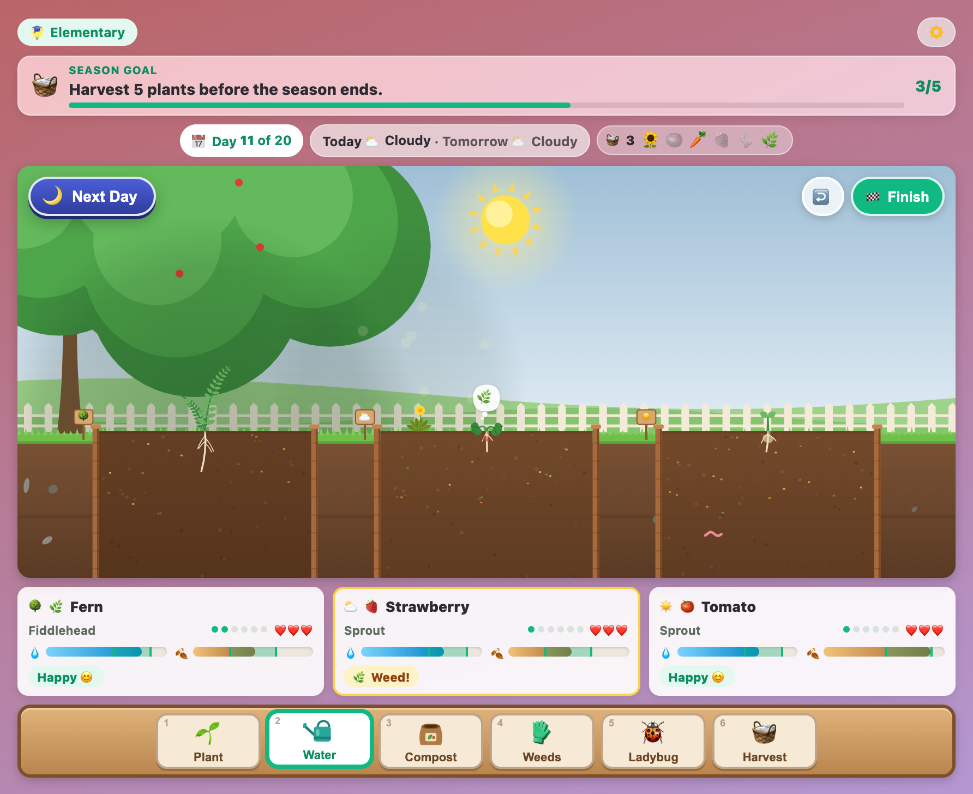This screenshot has height=794, width=973.
Task: Click the pink earthworm in soil
Action: click(x=713, y=534)
